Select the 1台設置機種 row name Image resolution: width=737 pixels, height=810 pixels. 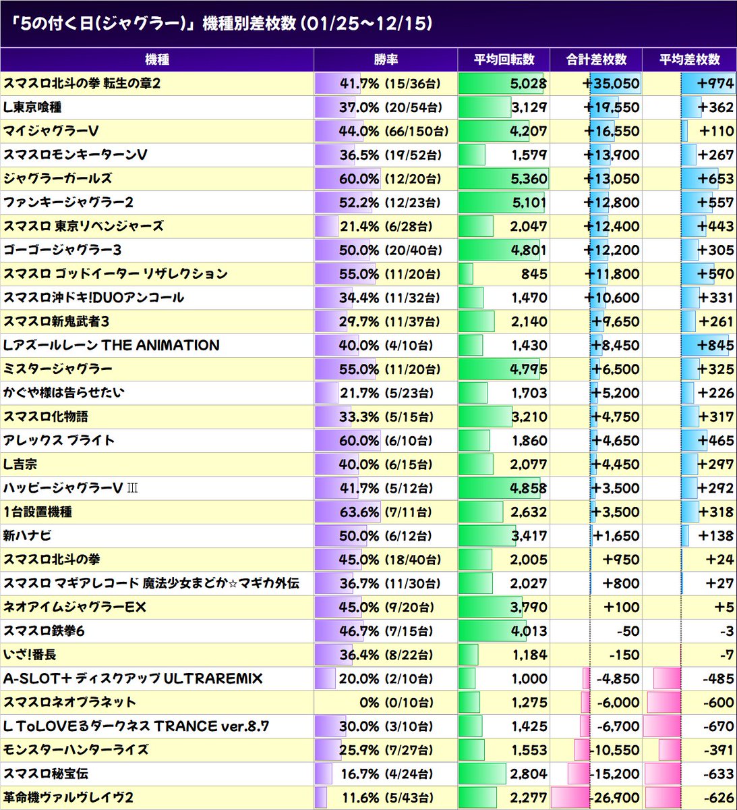37,512
